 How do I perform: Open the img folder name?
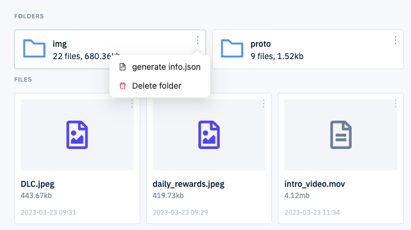60,44
